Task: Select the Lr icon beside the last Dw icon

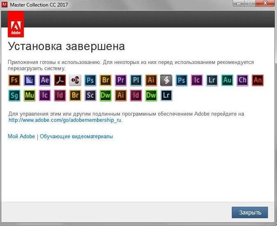Action: pyautogui.click(x=166, y=96)
